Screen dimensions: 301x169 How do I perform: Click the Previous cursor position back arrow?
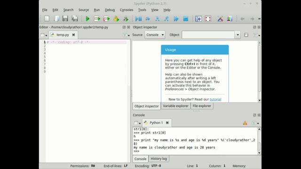tap(243, 19)
